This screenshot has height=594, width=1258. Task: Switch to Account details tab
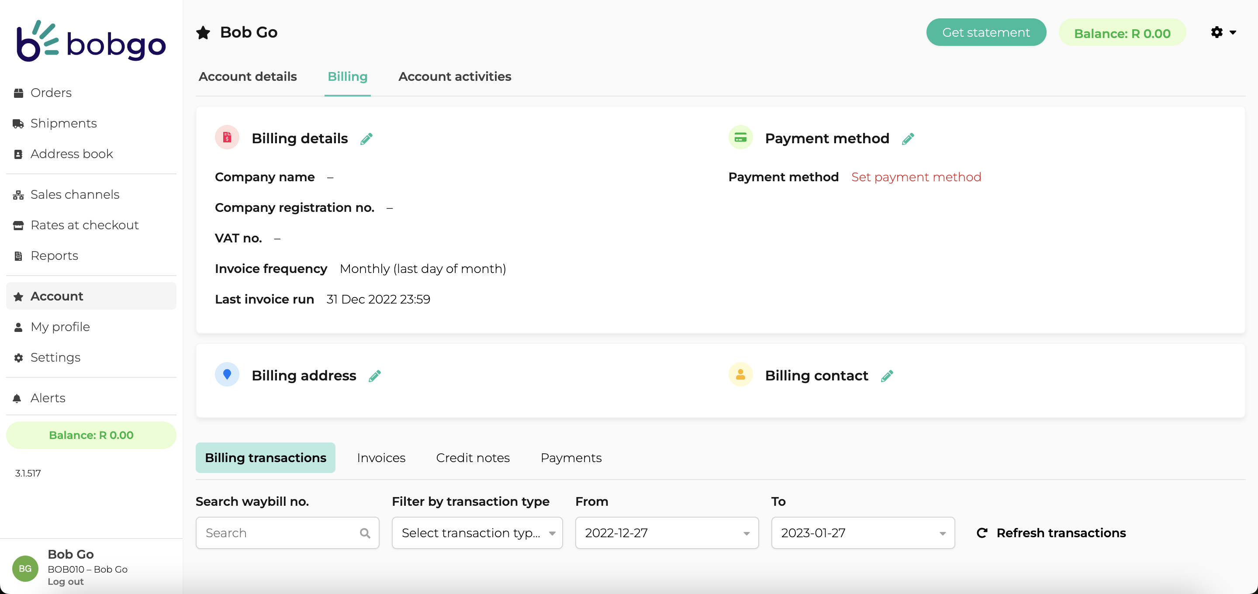click(x=248, y=77)
